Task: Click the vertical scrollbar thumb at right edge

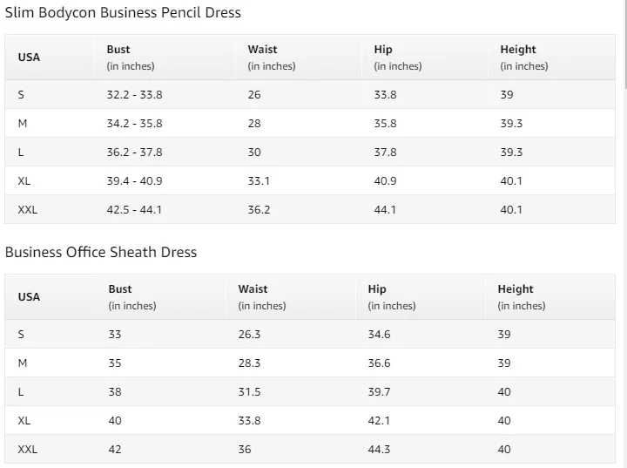Action: [624, 44]
